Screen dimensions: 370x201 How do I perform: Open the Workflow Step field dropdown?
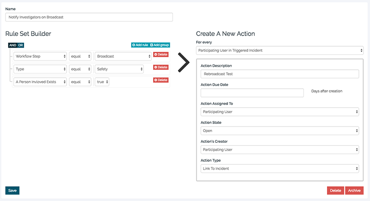coord(40,56)
